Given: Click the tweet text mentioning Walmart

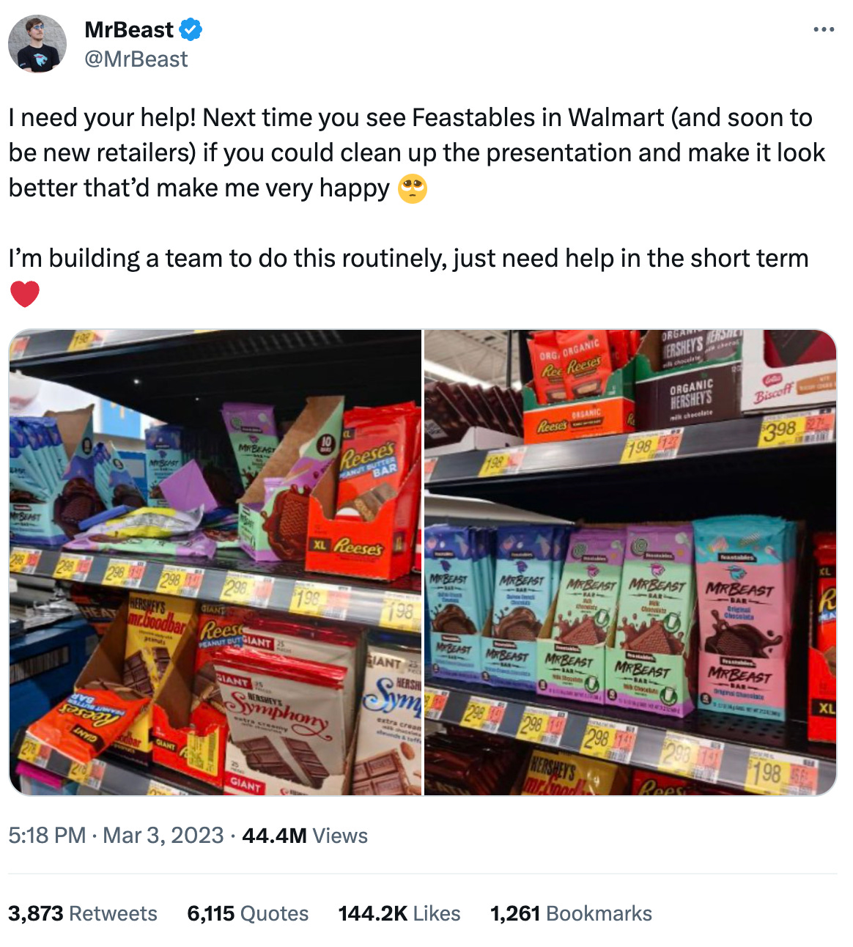Looking at the screenshot, I should (x=417, y=152).
